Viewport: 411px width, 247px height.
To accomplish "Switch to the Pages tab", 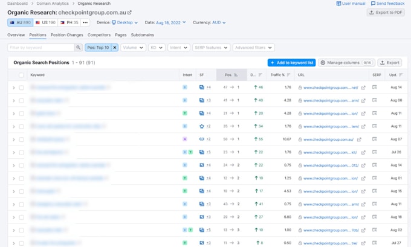I will click(x=120, y=35).
